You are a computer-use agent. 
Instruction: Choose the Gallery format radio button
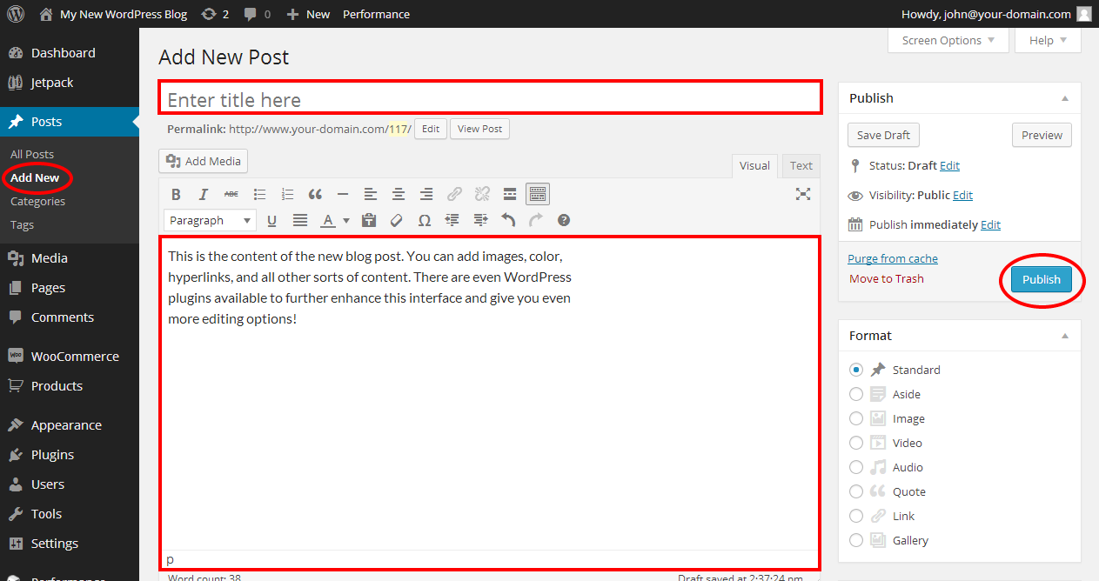[855, 540]
